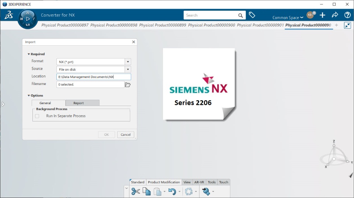Viewport: 354px width, 198px height.
Task: Click the Siemens NX Series 2206 image
Action: [199, 84]
